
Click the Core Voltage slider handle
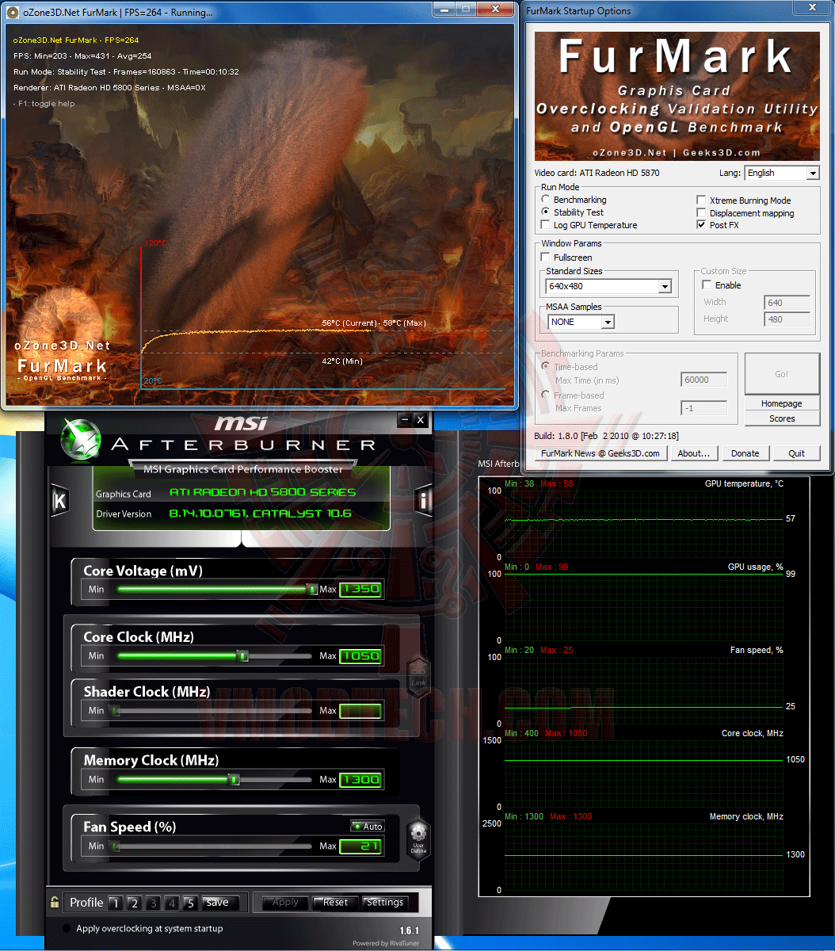point(312,589)
